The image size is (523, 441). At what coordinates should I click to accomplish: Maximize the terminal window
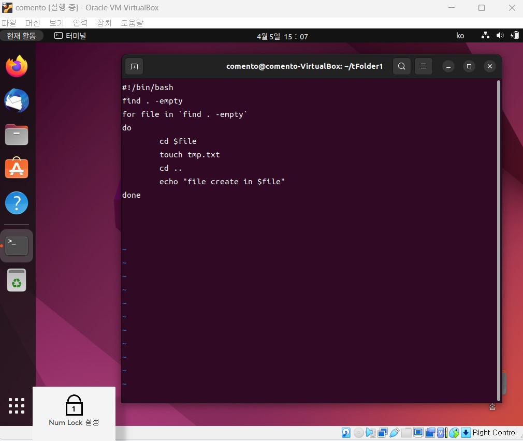click(469, 66)
